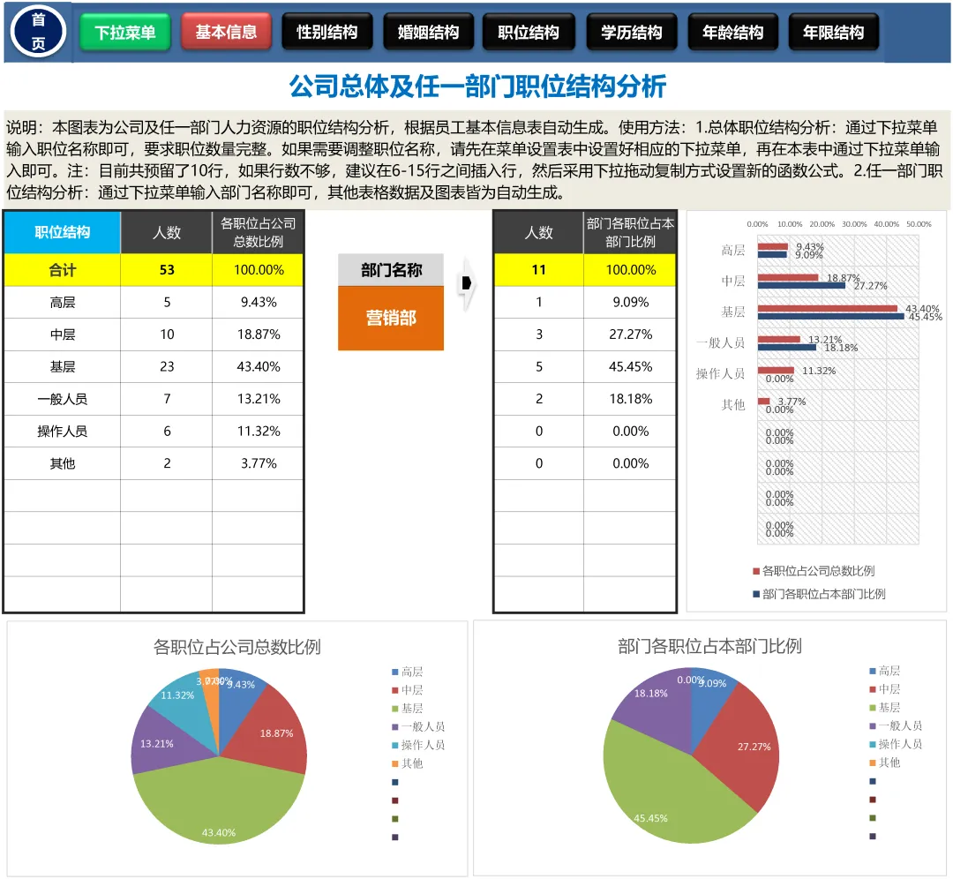Click blue legend swatch 部门各职位占本部门比例
Image resolution: width=953 pixels, height=879 pixels.
pyautogui.click(x=756, y=594)
